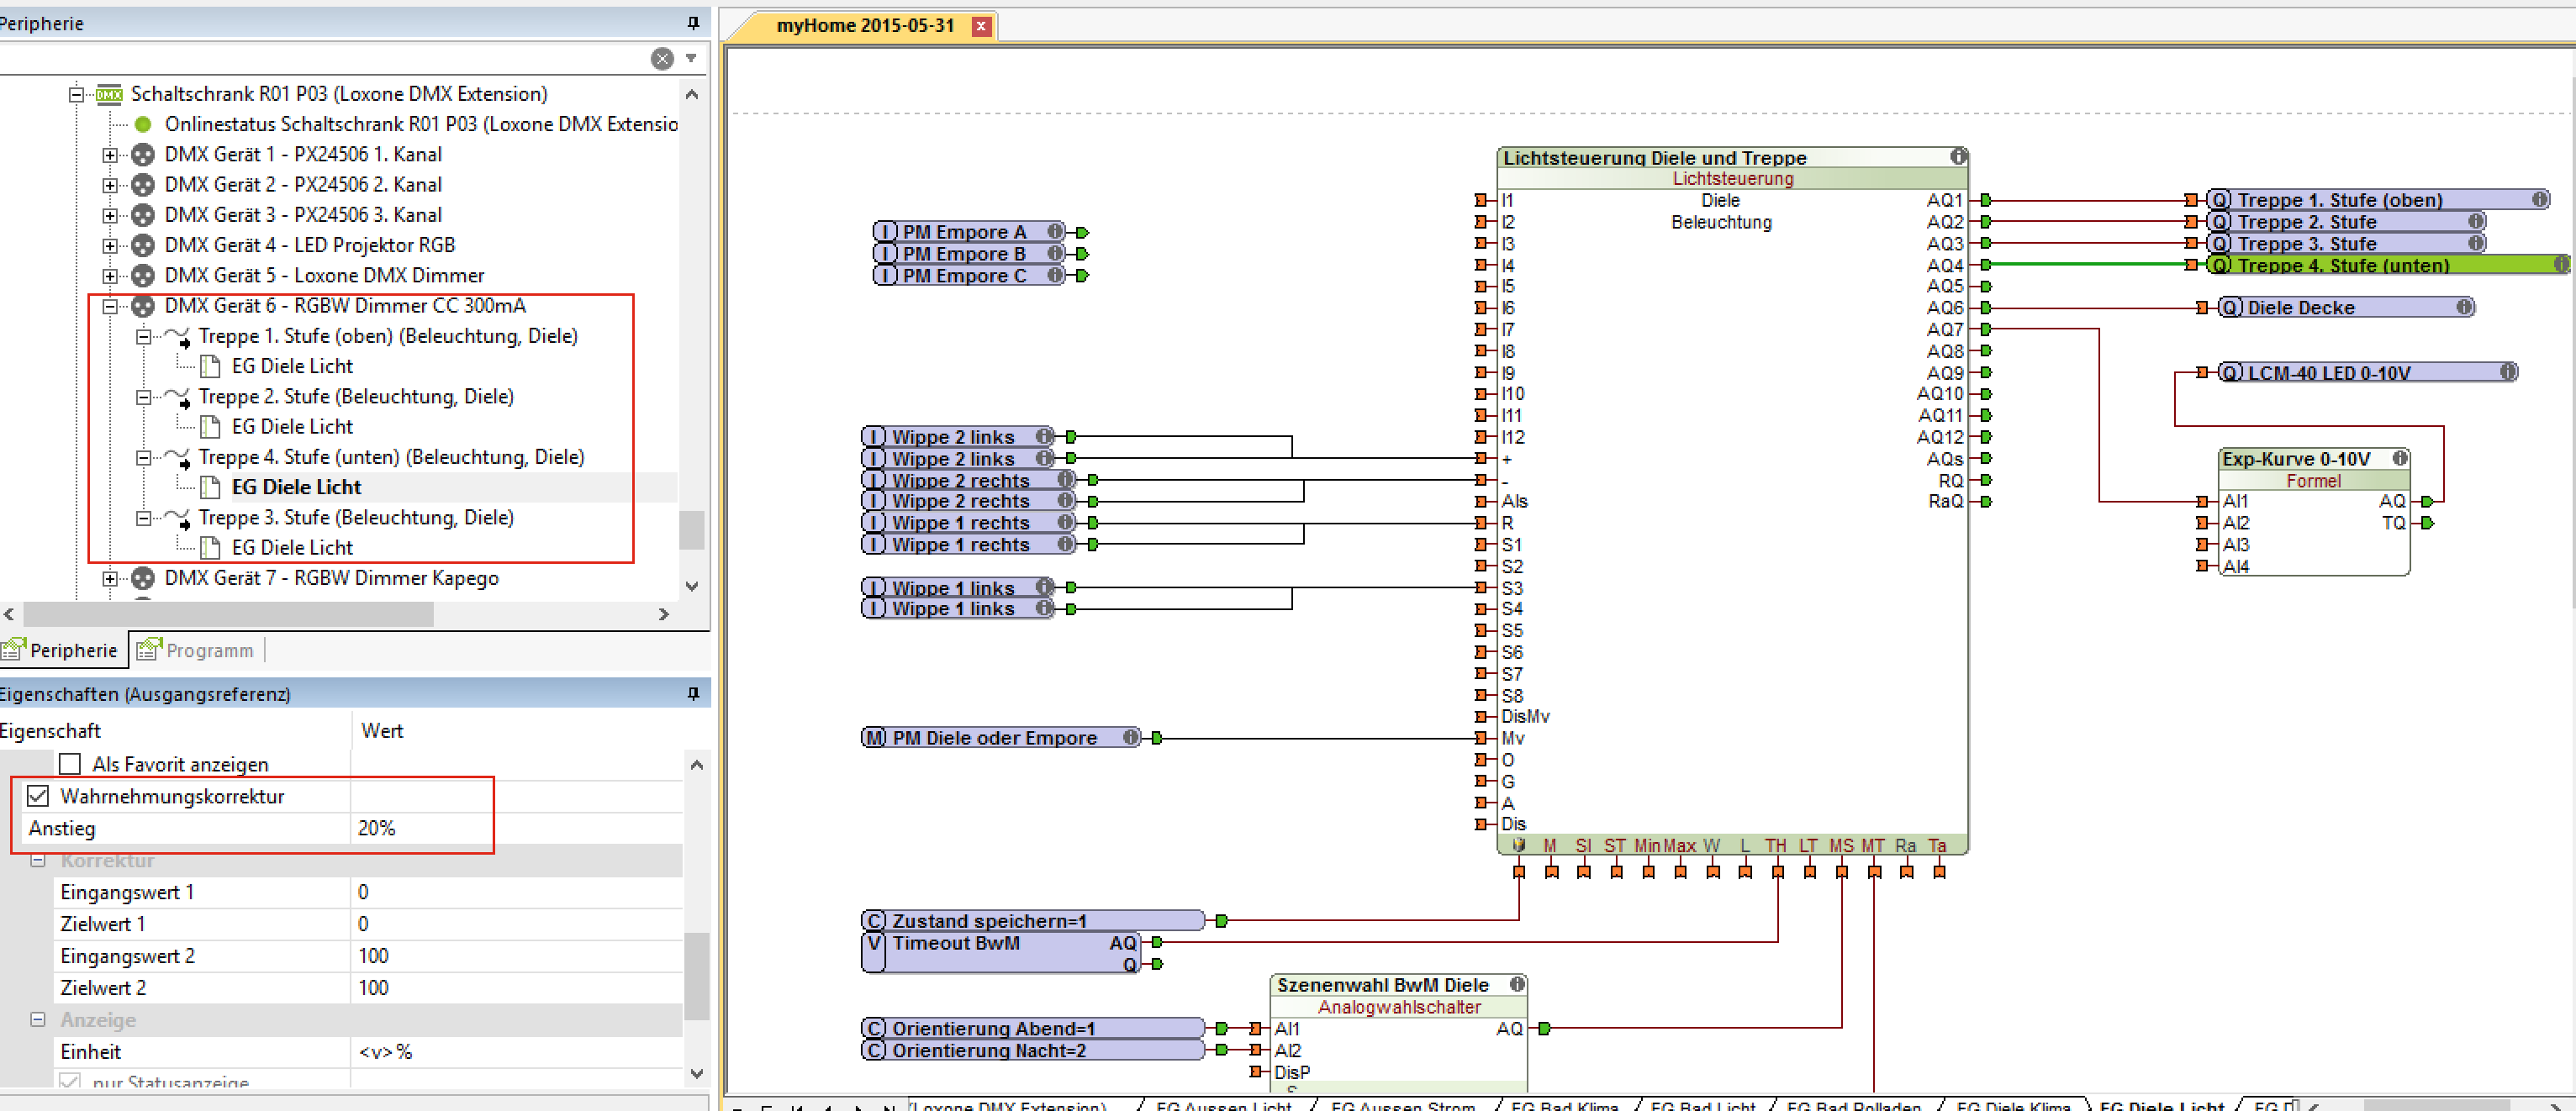Collapse the Korrektur properties group
The image size is (2576, 1111).
point(38,860)
